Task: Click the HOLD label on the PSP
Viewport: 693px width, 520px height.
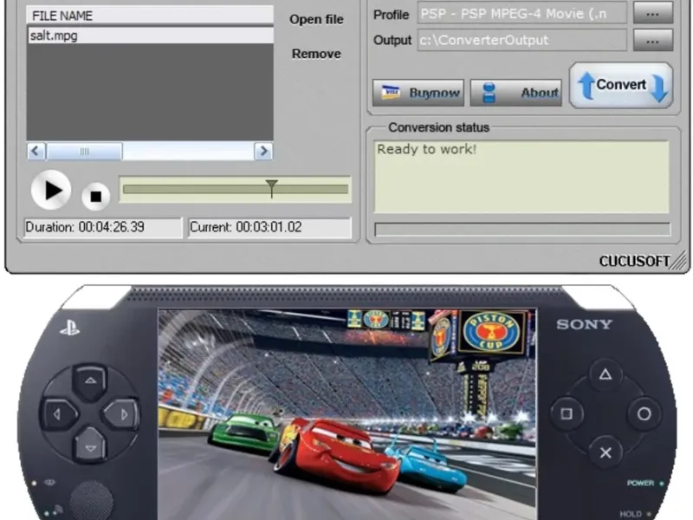Action: tap(631, 514)
